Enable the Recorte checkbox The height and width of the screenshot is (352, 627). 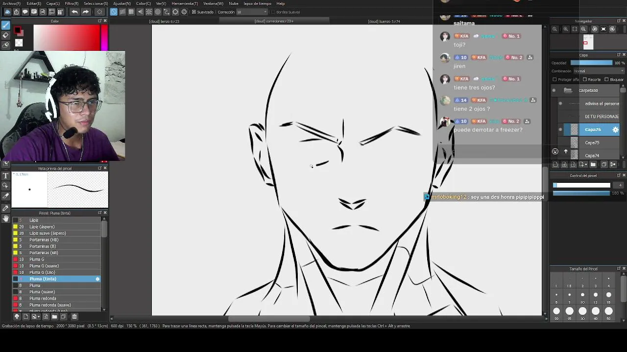pos(585,80)
